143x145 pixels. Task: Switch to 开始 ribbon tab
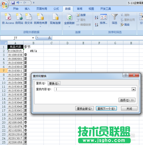tap(16, 9)
